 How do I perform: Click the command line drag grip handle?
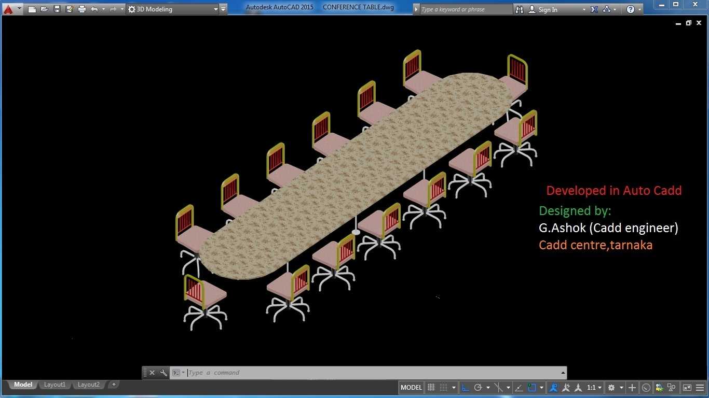click(x=145, y=373)
